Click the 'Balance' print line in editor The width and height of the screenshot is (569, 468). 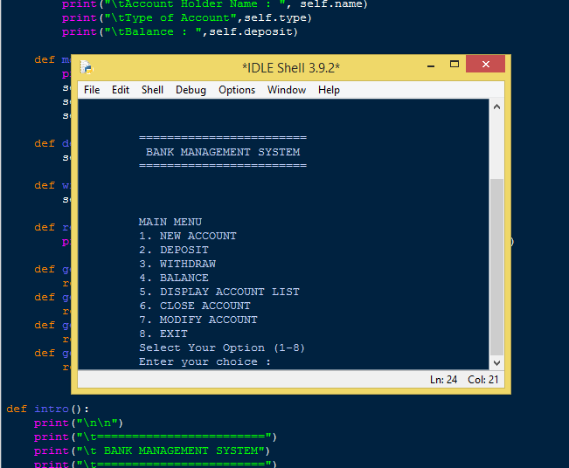pyautogui.click(x=180, y=32)
